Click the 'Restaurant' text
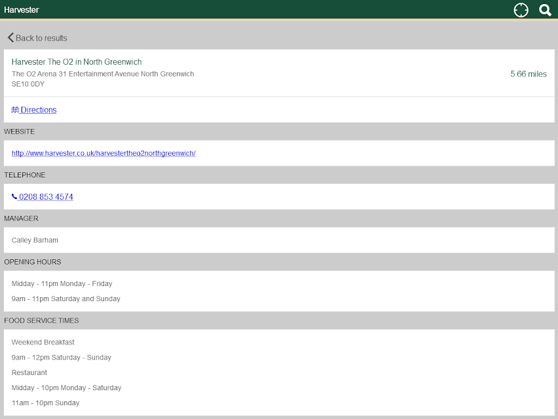Screen dimensions: 558x419 (29, 373)
